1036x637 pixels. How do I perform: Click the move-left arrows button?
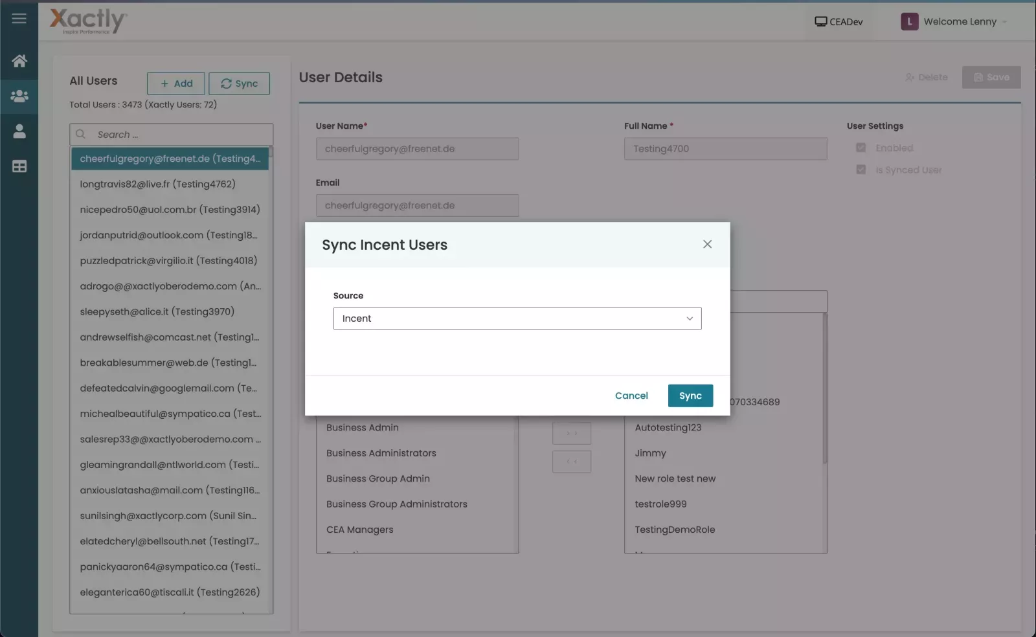click(x=572, y=462)
